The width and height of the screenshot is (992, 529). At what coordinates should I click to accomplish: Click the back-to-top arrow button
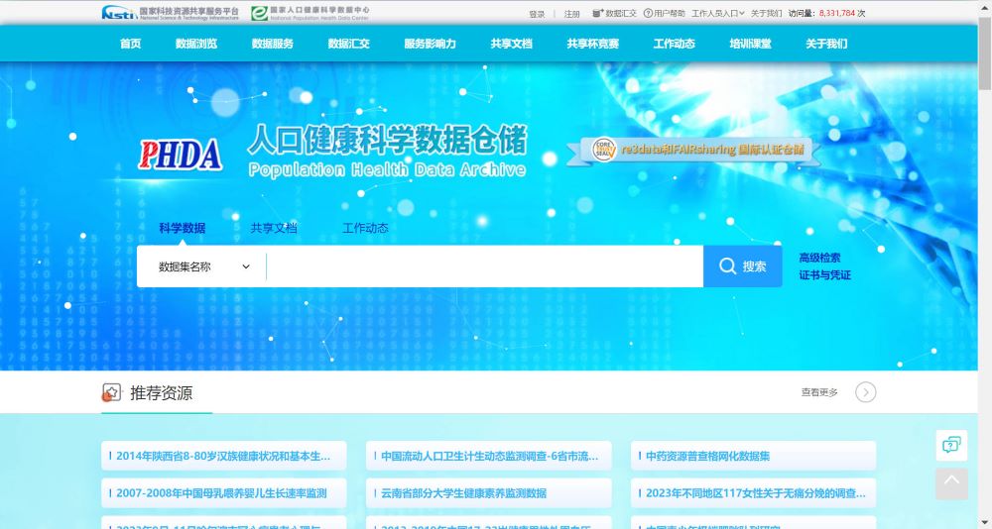(x=951, y=483)
